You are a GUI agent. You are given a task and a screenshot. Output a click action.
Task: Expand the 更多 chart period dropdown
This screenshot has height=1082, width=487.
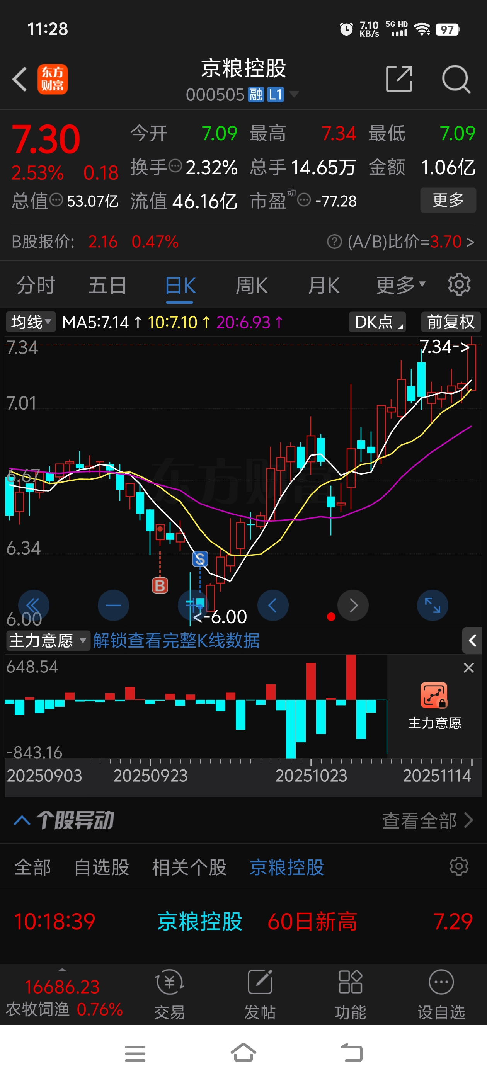tap(401, 286)
